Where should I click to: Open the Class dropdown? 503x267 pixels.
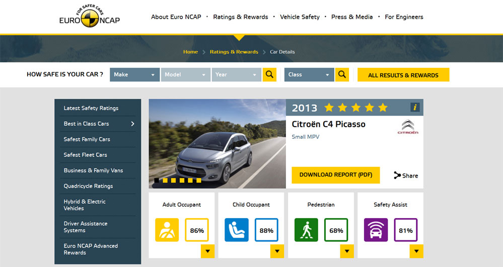click(x=309, y=74)
